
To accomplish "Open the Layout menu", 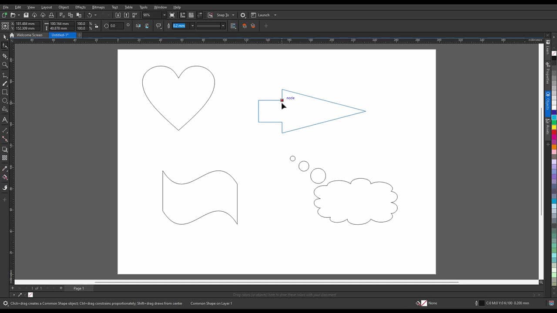I will (x=47, y=7).
